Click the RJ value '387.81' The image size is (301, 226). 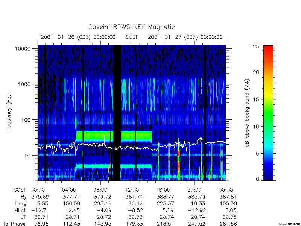228,197
